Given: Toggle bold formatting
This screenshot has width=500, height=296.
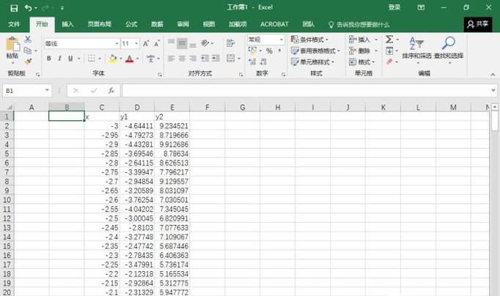Looking at the screenshot, I should coord(49,59).
